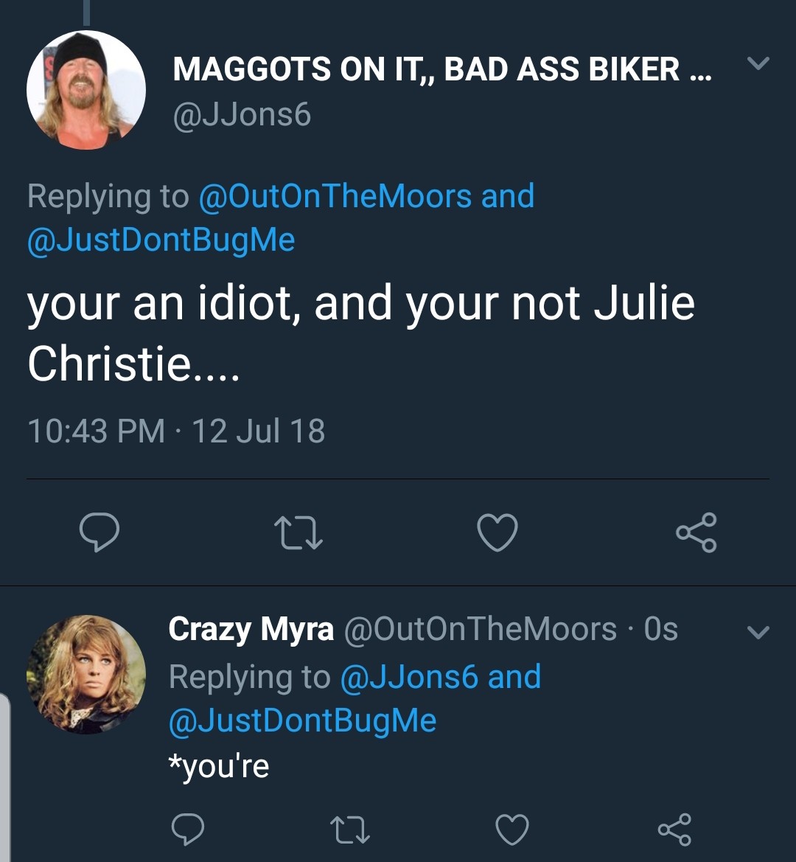The width and height of the screenshot is (796, 862).
Task: View Crazy Myra's profile avatar
Action: point(86,675)
